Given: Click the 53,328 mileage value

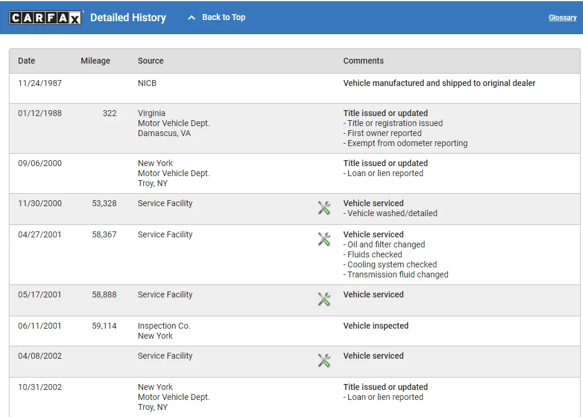Looking at the screenshot, I should coord(104,203).
